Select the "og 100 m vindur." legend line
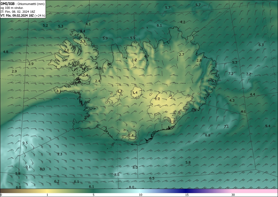Viewport: 278px width, 197px height. coord(12,8)
